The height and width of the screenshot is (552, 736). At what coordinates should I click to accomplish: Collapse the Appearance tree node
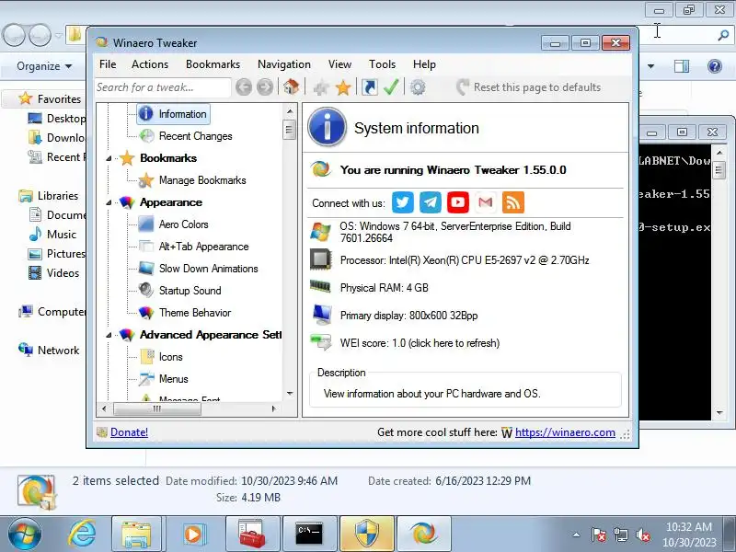click(x=109, y=202)
